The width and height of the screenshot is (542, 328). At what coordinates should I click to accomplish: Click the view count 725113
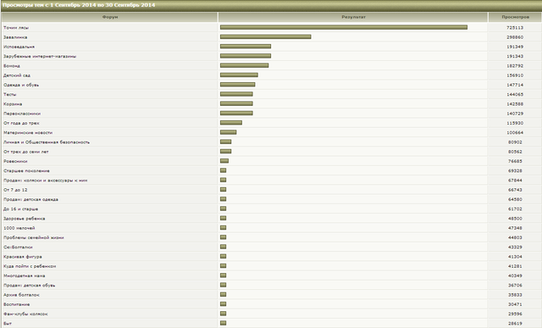click(515, 27)
